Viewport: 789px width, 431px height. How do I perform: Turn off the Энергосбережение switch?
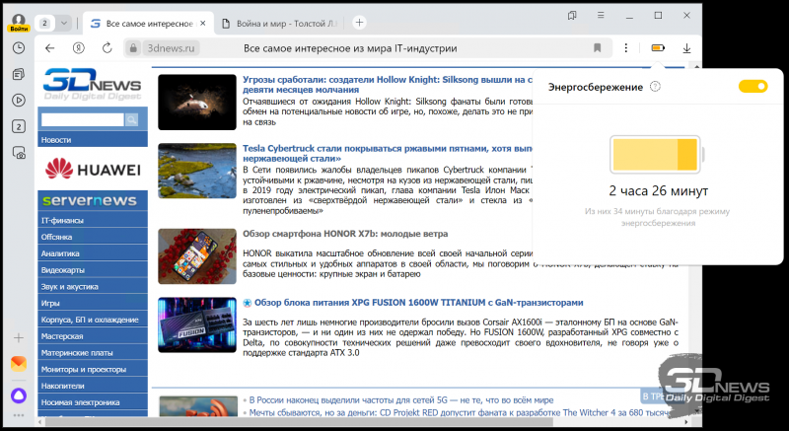coord(753,88)
